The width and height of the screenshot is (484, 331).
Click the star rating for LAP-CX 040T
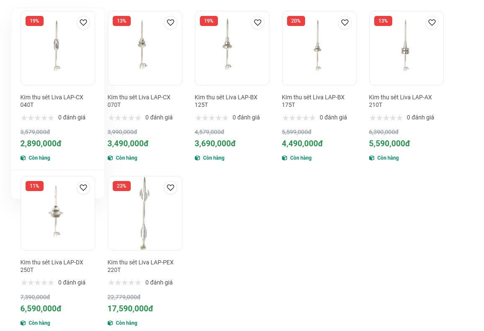(x=37, y=118)
